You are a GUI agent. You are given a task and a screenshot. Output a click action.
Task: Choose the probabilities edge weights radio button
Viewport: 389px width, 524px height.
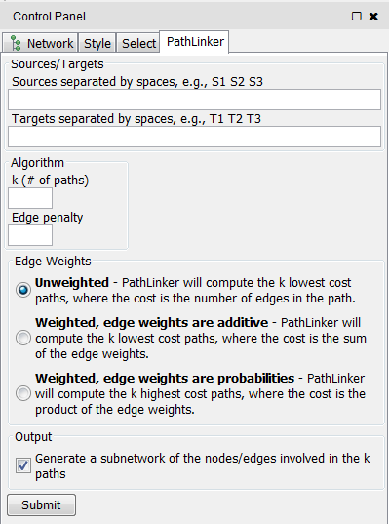pos(23,393)
